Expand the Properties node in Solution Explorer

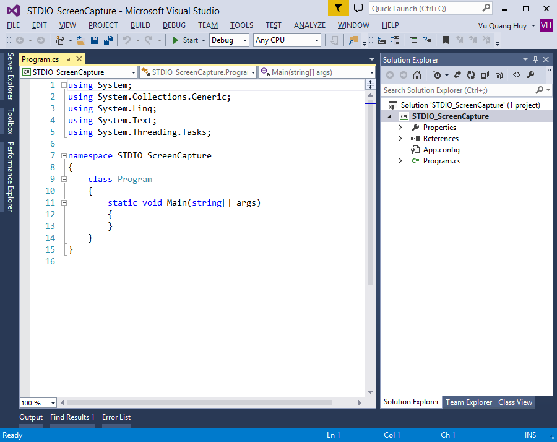pos(400,127)
